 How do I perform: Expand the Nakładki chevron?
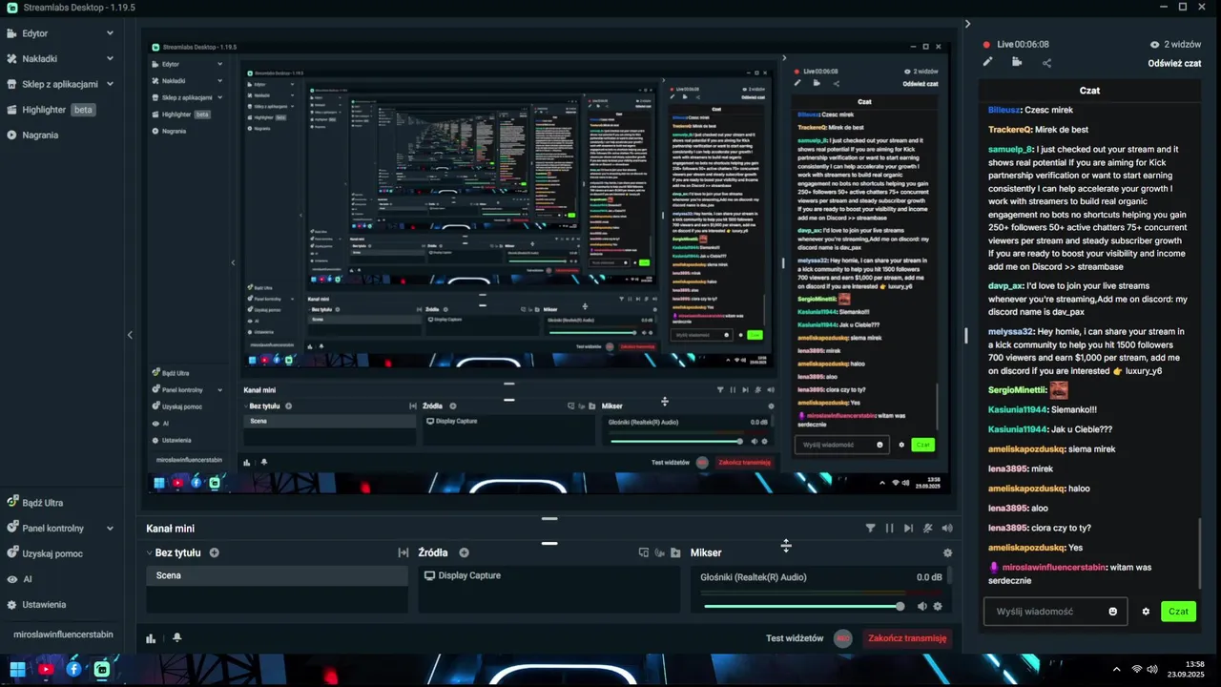pyautogui.click(x=110, y=58)
